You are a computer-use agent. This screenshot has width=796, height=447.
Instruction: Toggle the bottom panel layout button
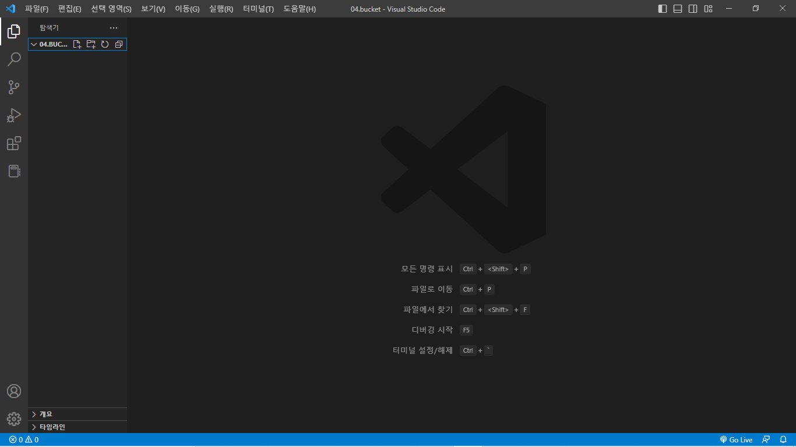678,9
